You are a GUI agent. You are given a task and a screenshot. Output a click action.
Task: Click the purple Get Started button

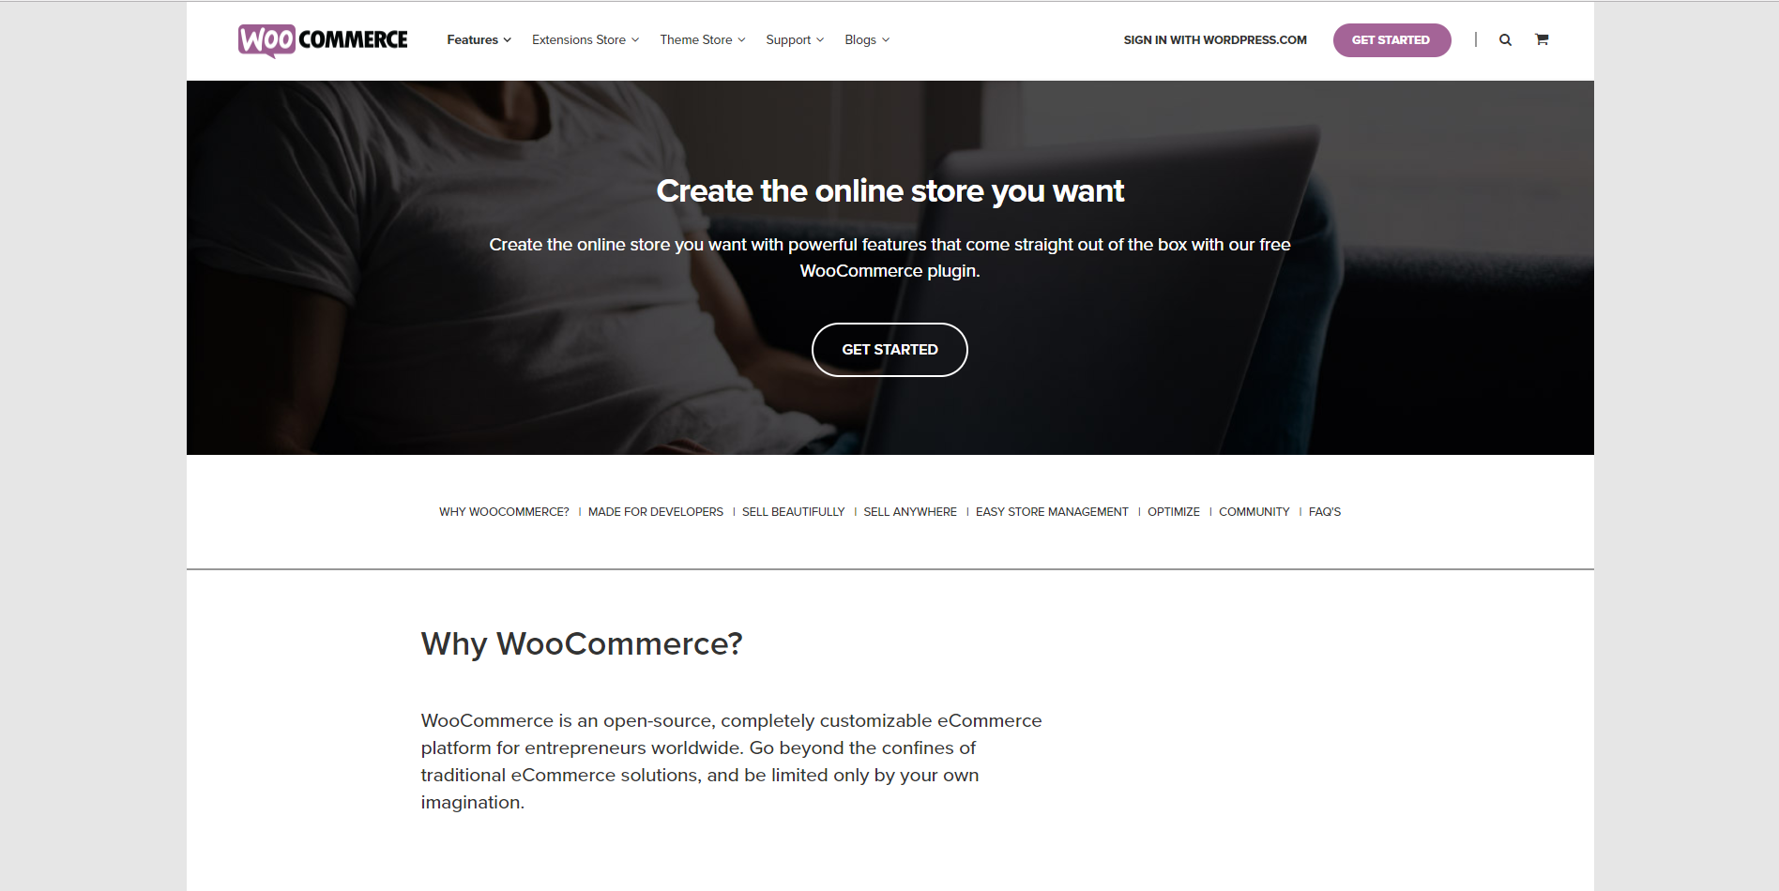coord(1391,39)
